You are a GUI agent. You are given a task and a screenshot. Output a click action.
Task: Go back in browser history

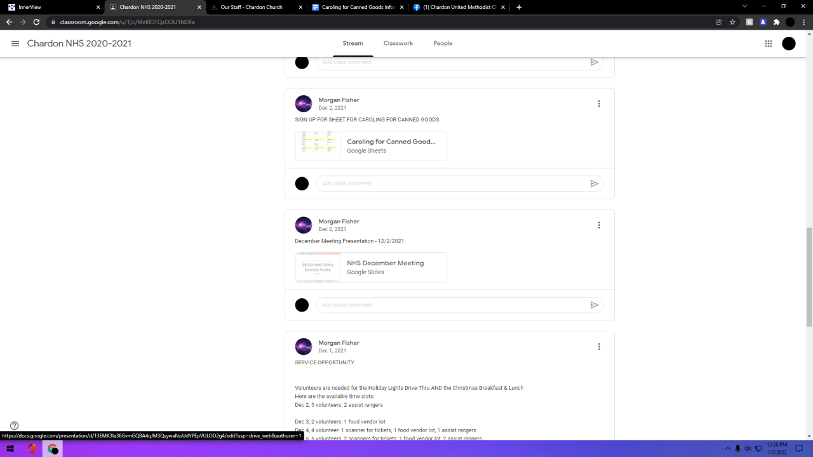pyautogui.click(x=9, y=22)
